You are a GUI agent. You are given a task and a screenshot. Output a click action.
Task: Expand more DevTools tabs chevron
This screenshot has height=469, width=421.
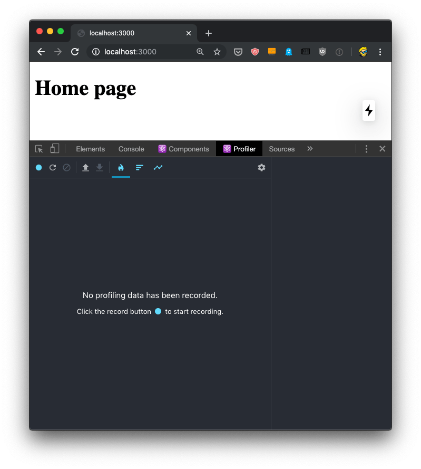coord(310,149)
